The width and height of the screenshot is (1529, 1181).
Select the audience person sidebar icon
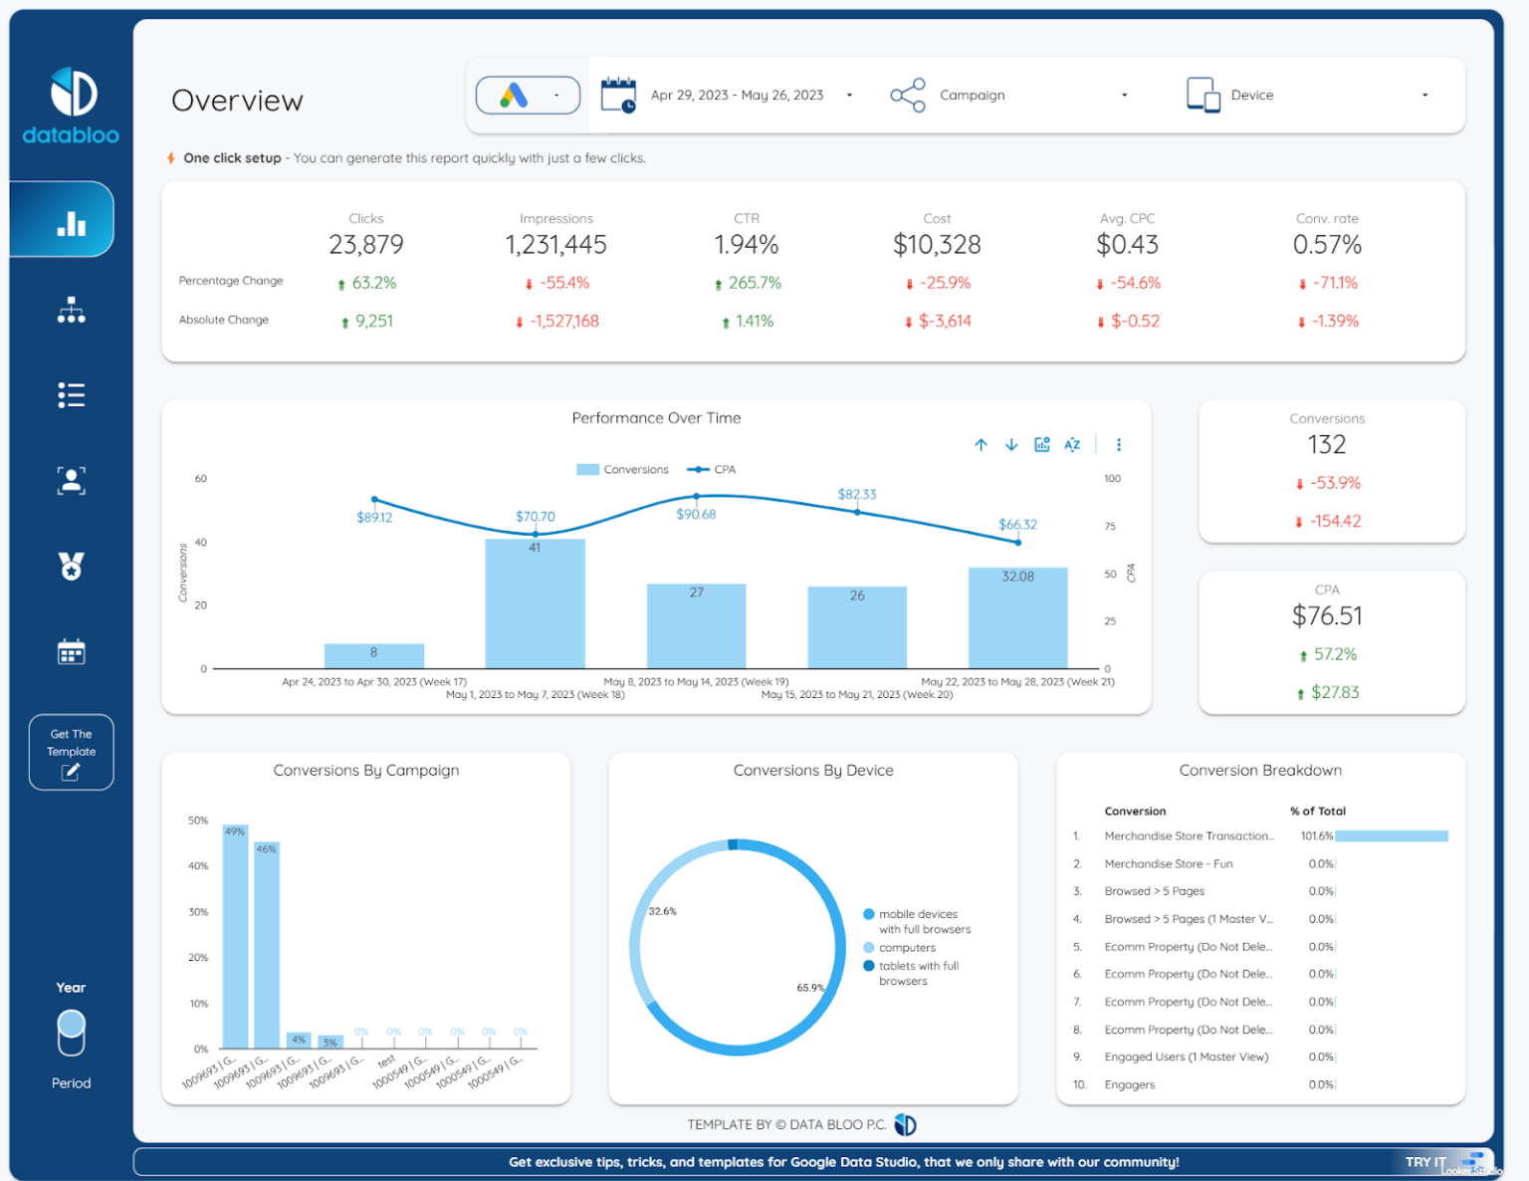71,481
